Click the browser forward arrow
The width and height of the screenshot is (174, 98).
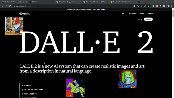(x=6, y=6)
